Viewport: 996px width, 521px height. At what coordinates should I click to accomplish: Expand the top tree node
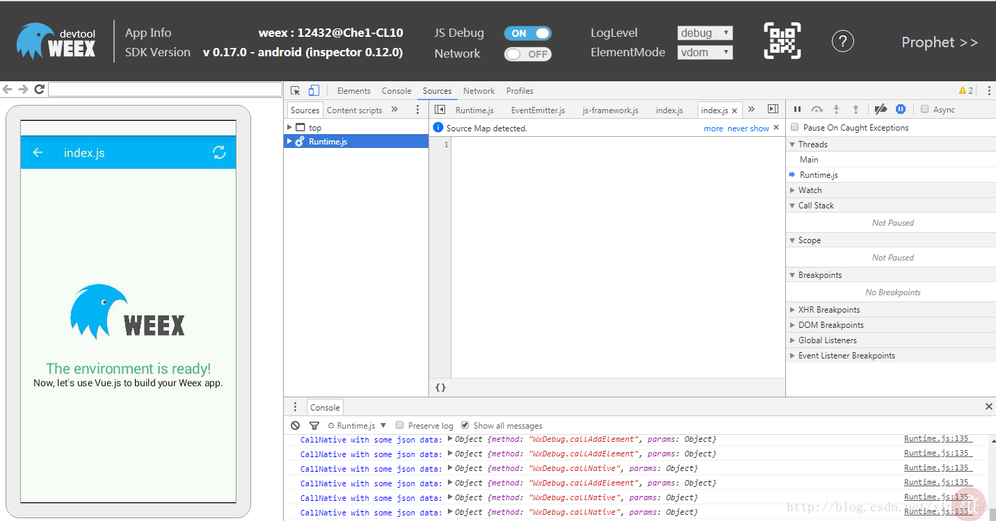point(289,127)
